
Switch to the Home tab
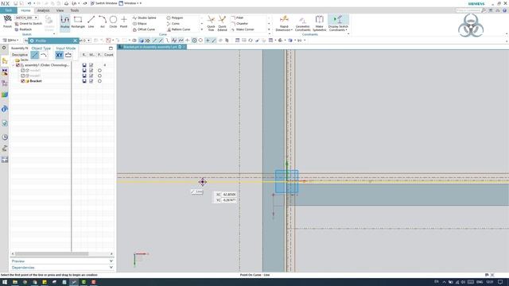(x=25, y=10)
